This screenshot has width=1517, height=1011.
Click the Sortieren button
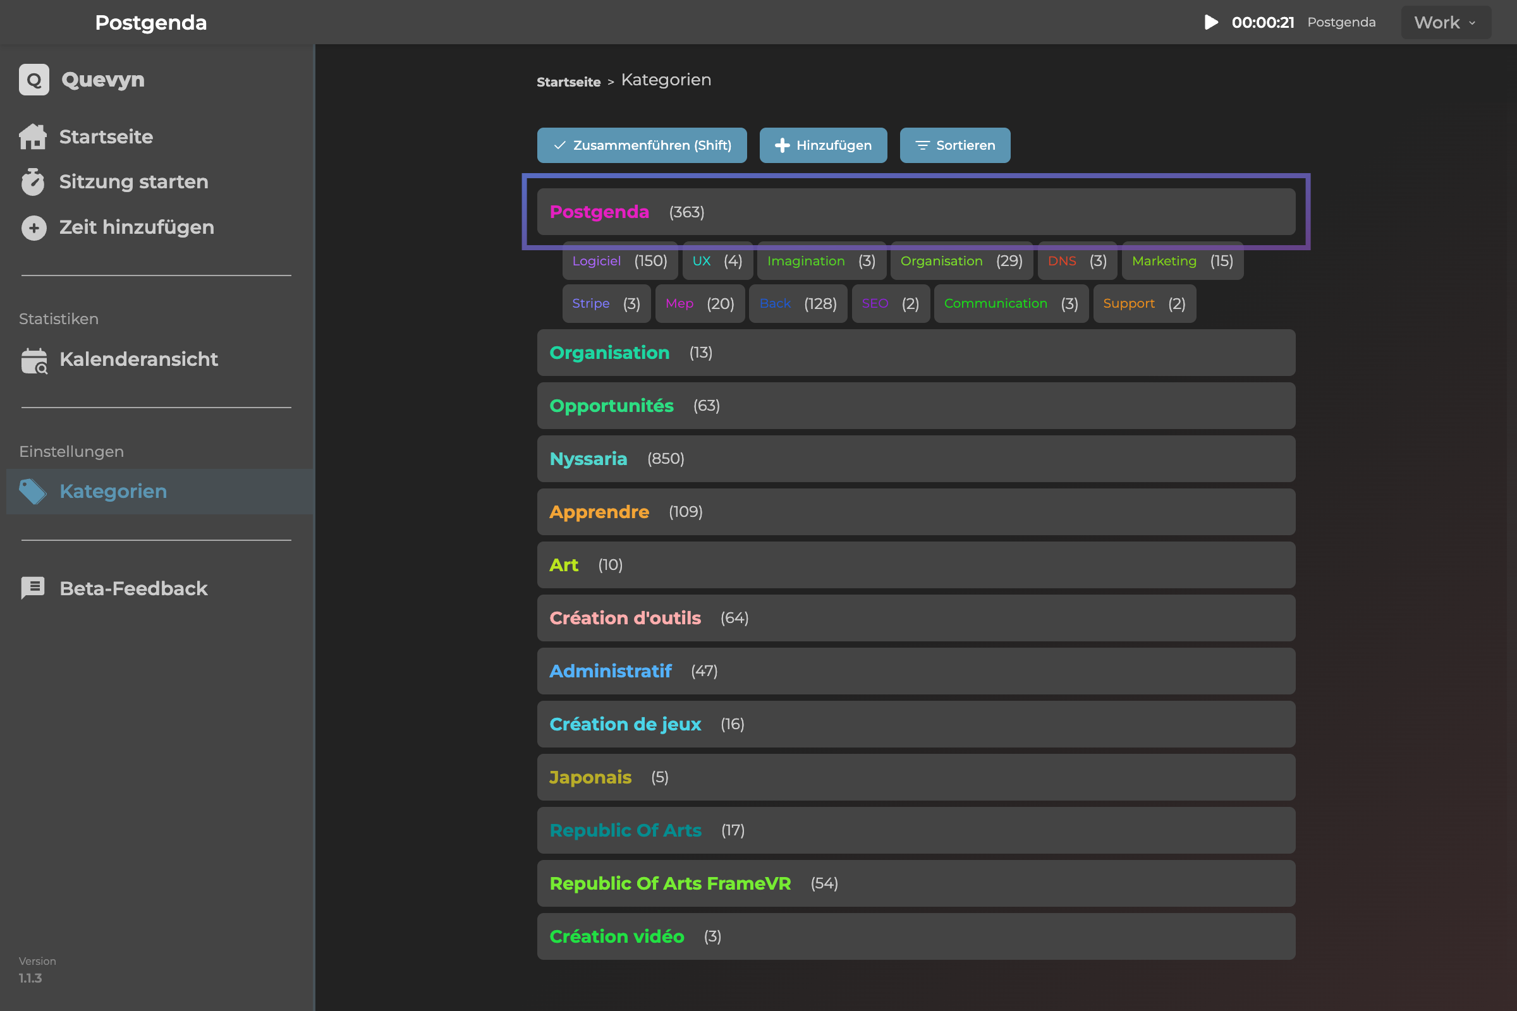[x=954, y=145]
